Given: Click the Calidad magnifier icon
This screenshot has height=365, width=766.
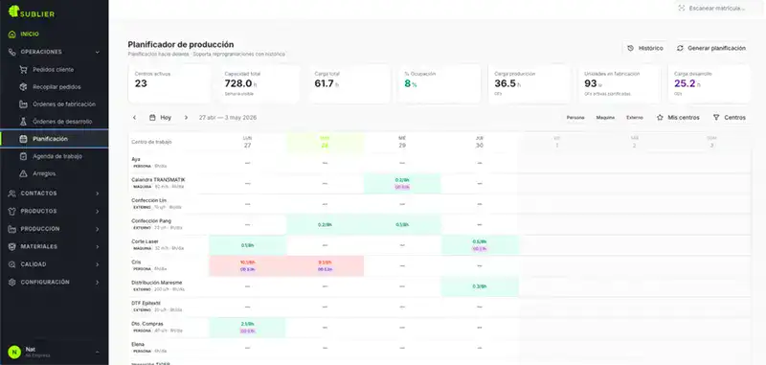Looking at the screenshot, I should click(12, 264).
